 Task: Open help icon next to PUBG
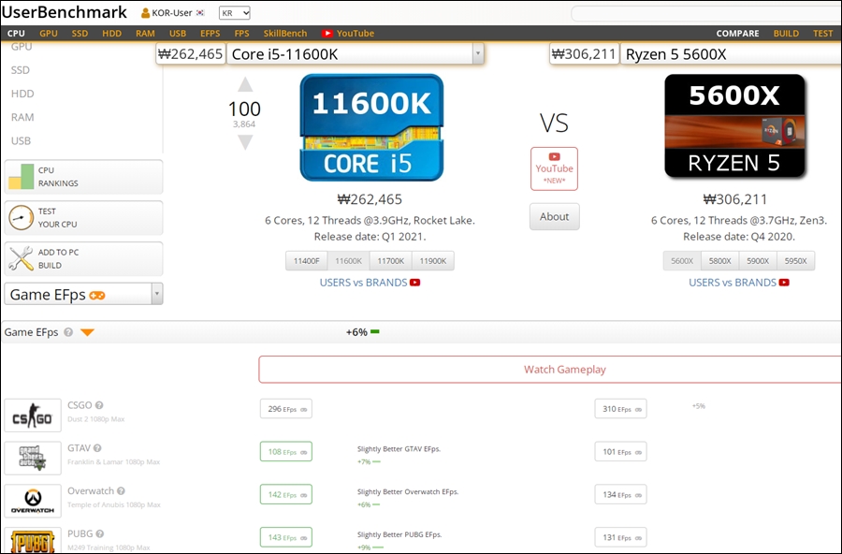click(100, 534)
